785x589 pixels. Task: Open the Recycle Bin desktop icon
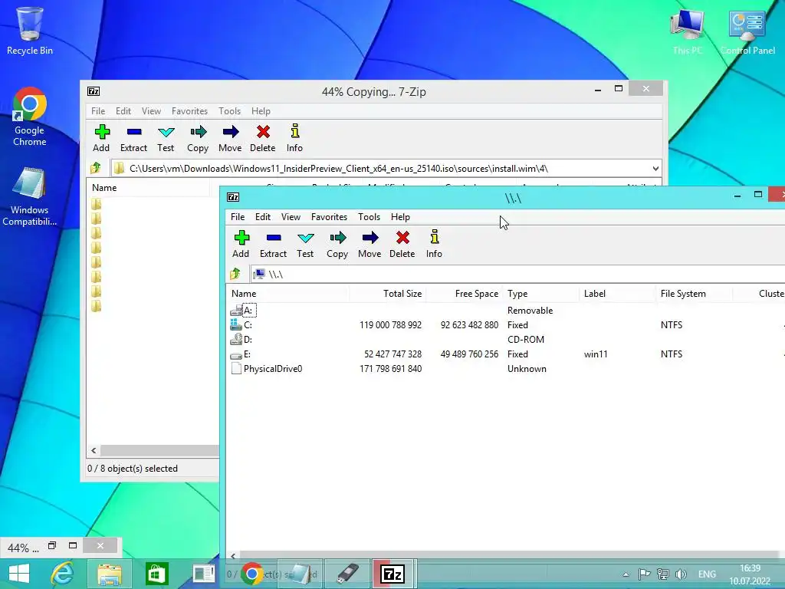click(30, 31)
